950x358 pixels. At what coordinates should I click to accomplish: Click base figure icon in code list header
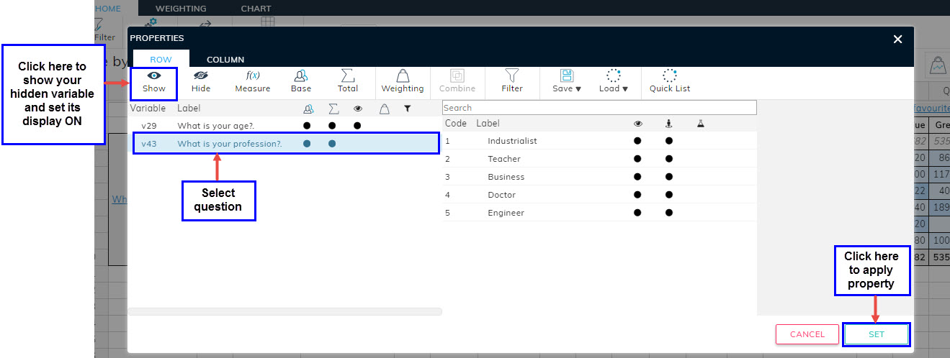669,124
